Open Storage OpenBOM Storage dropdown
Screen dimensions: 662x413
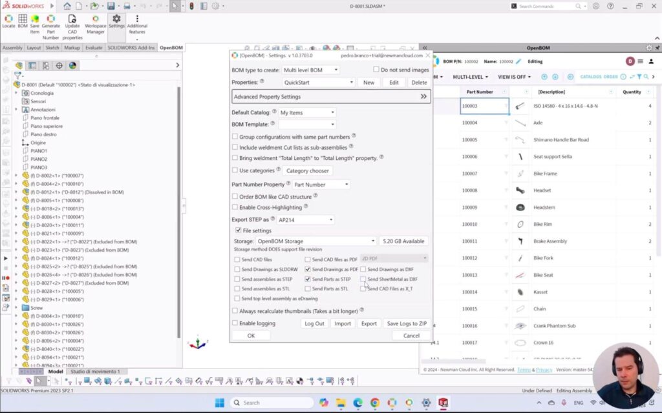pos(315,241)
